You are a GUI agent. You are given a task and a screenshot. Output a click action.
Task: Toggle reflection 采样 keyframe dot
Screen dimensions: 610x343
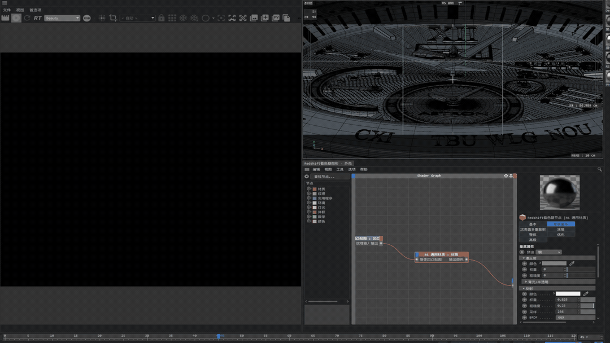[524, 311]
